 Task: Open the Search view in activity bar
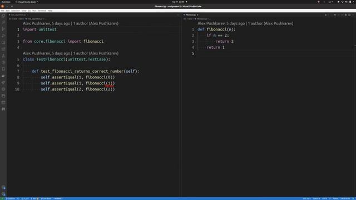(3, 22)
